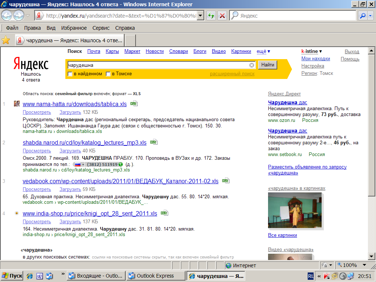Click the Выход logout link
The height and width of the screenshot is (282, 376).
click(352, 51)
